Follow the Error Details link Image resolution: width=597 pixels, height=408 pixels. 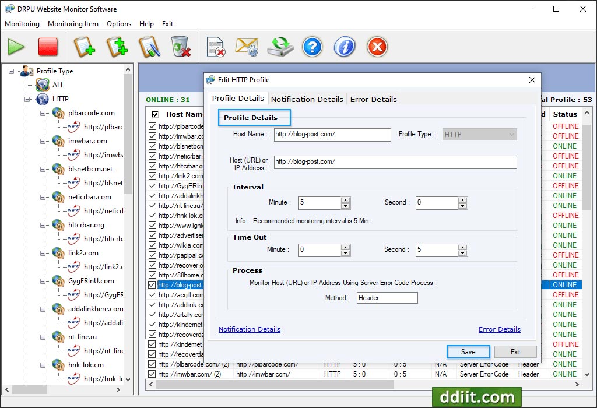(x=499, y=329)
